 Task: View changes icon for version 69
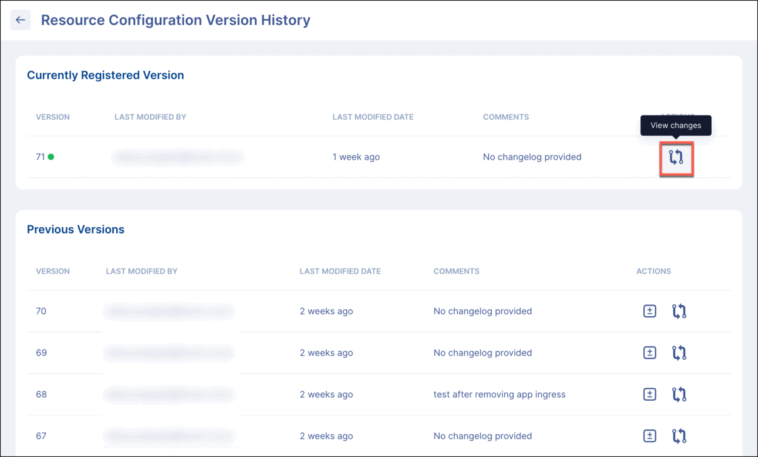click(679, 353)
